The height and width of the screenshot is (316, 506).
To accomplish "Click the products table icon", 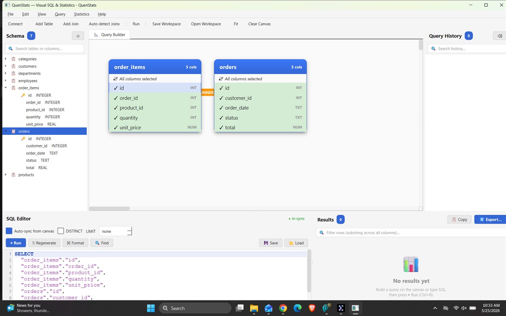I will 14,175.
